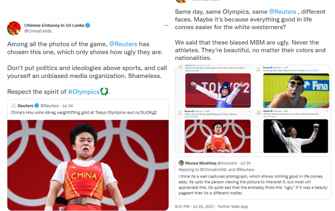
Task: Click the Twitter Web App source label
Action: (233, 207)
